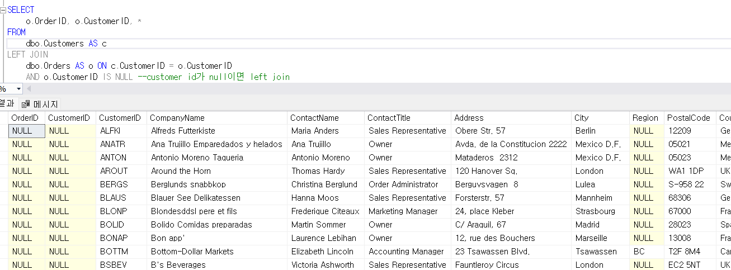This screenshot has height=270, width=731.
Task: Click the Blauer See Delikatessen cell
Action: click(x=217, y=198)
